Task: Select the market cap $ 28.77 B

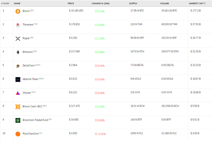Action: (195, 38)
